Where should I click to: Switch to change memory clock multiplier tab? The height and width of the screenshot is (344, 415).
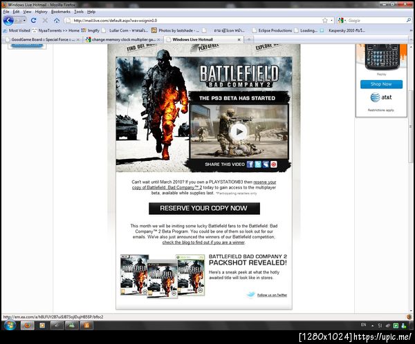coord(123,39)
